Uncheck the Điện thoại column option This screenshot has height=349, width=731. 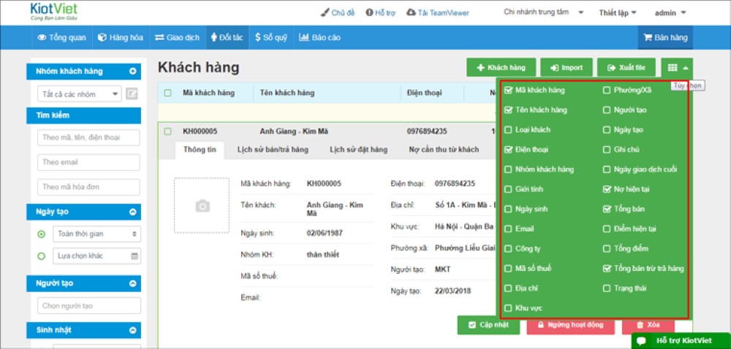(508, 150)
